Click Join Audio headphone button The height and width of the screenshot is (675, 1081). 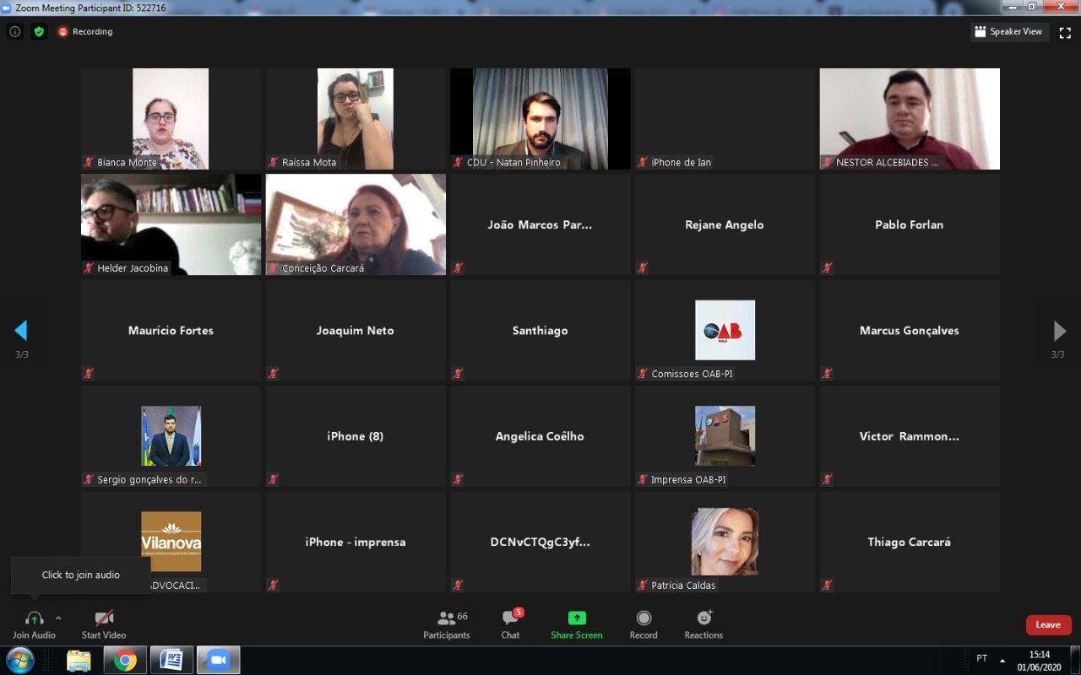[34, 624]
